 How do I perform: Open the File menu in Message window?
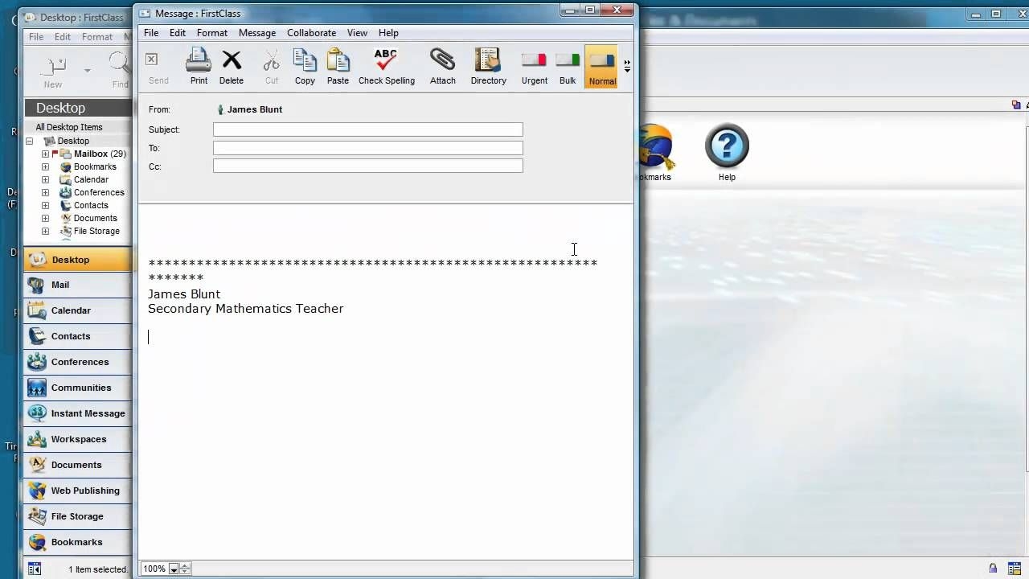coord(151,33)
